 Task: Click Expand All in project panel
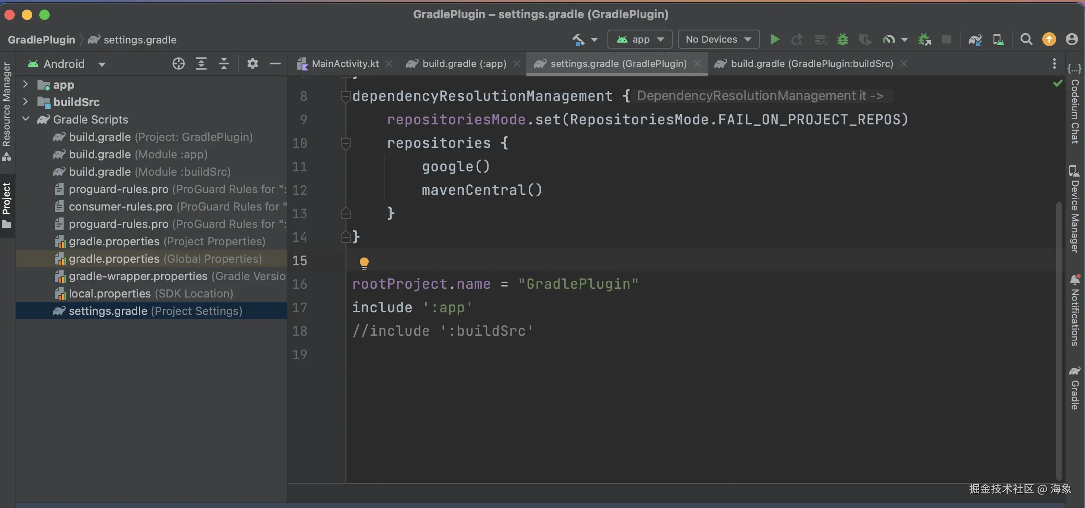[201, 64]
